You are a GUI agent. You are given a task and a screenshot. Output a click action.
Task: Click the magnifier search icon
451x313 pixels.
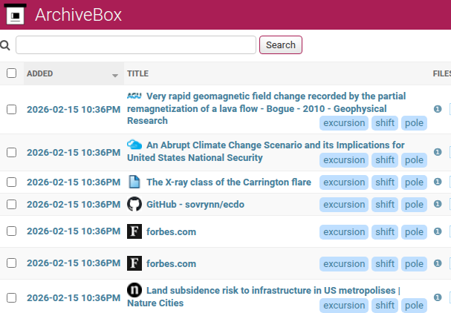coord(5,45)
